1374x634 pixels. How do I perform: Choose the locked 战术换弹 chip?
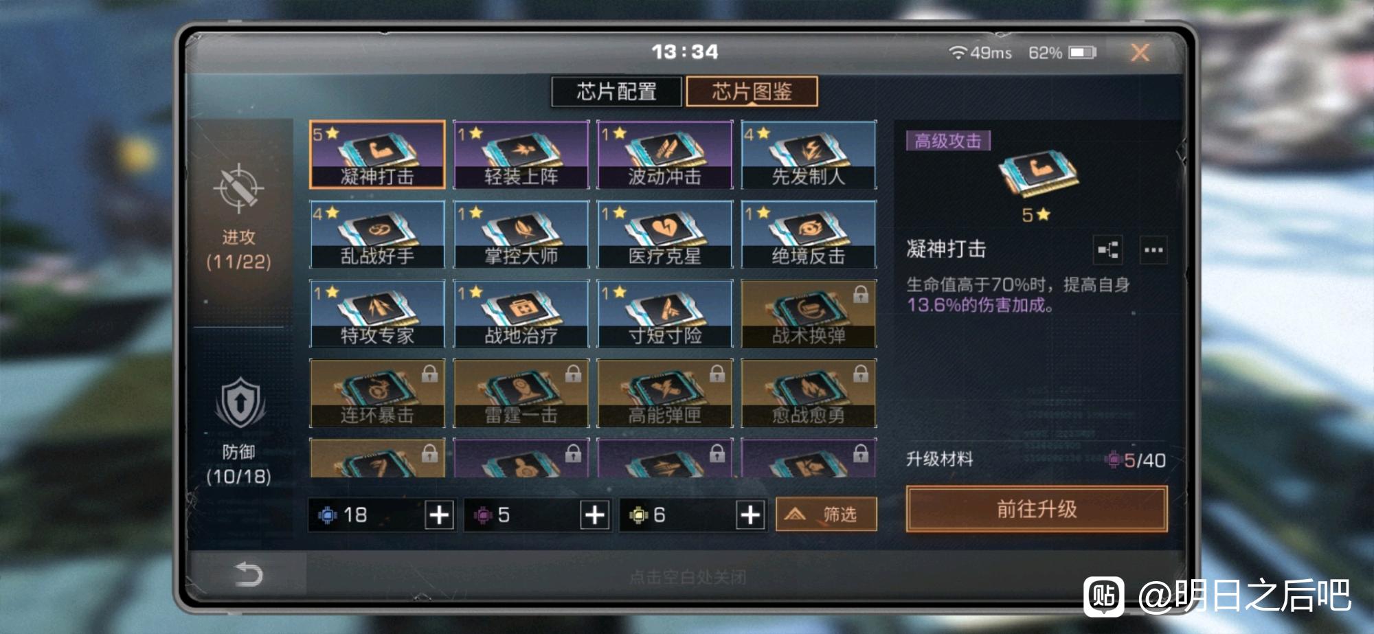point(809,314)
